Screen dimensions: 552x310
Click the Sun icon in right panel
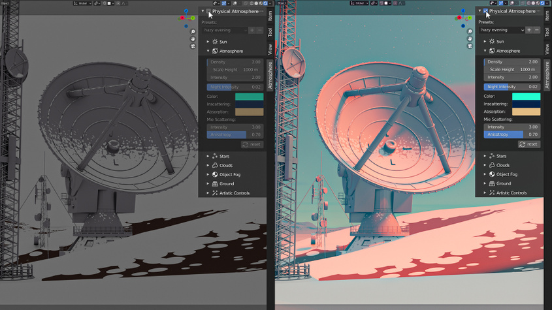click(x=492, y=41)
